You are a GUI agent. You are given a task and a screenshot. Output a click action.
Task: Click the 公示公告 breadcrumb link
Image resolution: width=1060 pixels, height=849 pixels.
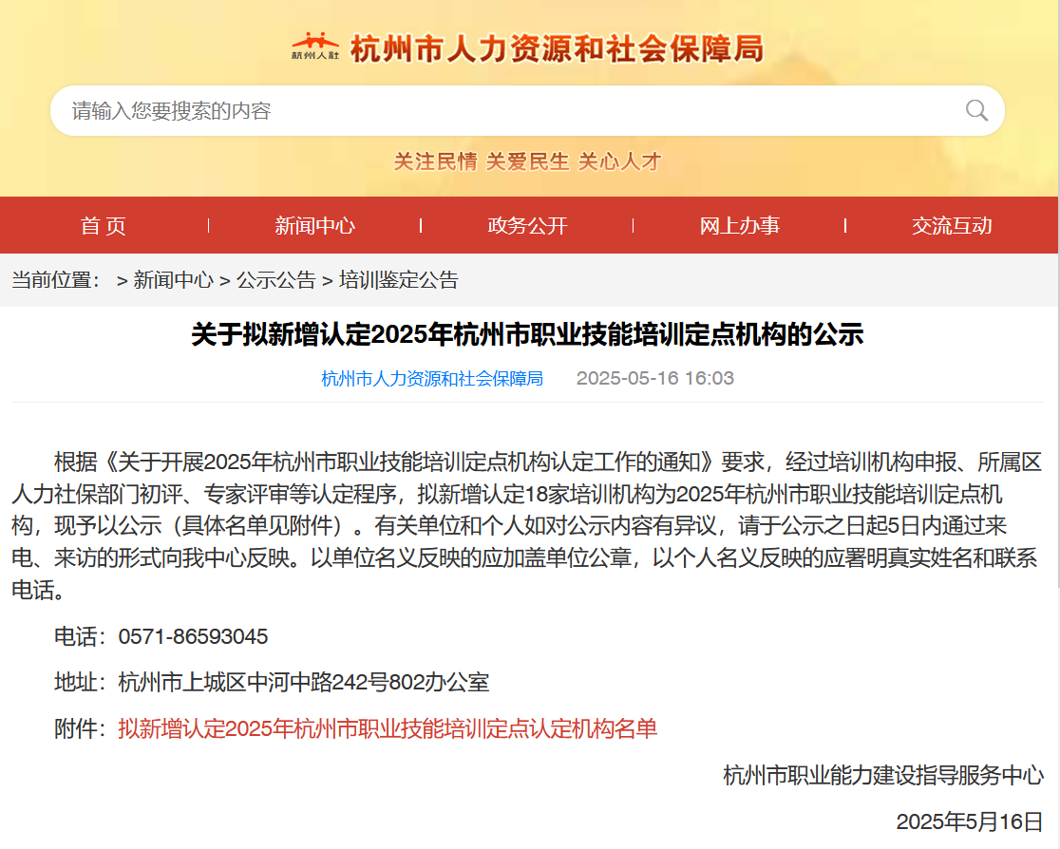pyautogui.click(x=275, y=280)
